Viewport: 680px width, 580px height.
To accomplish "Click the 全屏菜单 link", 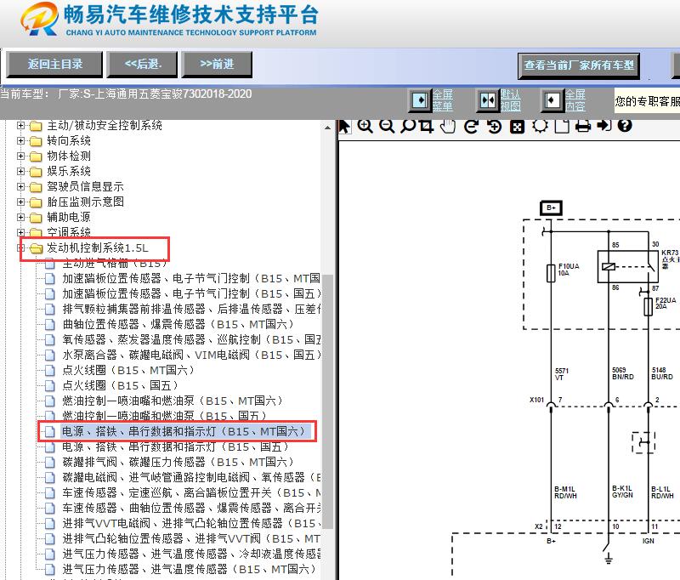I will [x=442, y=100].
